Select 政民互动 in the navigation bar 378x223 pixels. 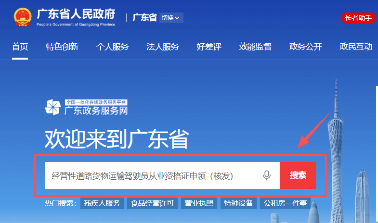point(356,47)
